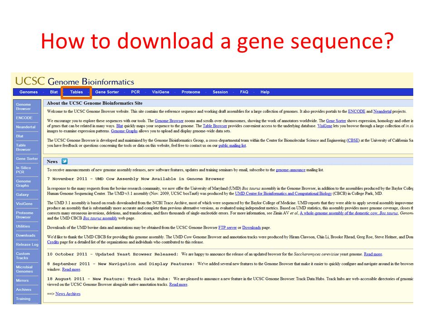This screenshot has height=326, width=435.
Task: Click Utilities in the left sidebar
Action: click(x=23, y=226)
